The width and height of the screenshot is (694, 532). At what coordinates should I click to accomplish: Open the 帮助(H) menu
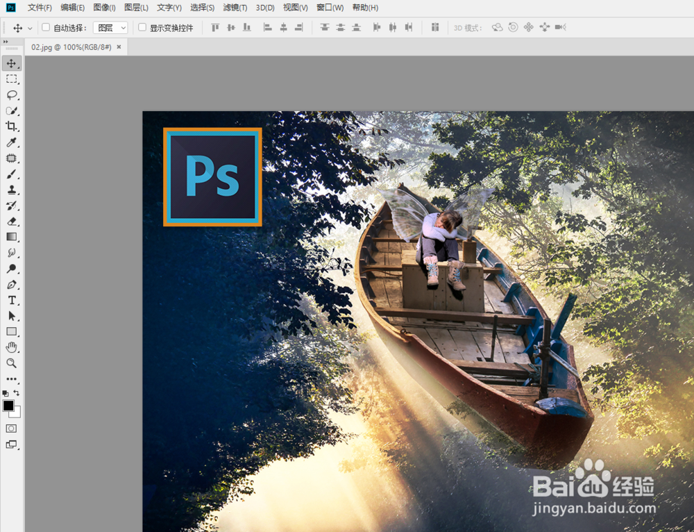365,8
